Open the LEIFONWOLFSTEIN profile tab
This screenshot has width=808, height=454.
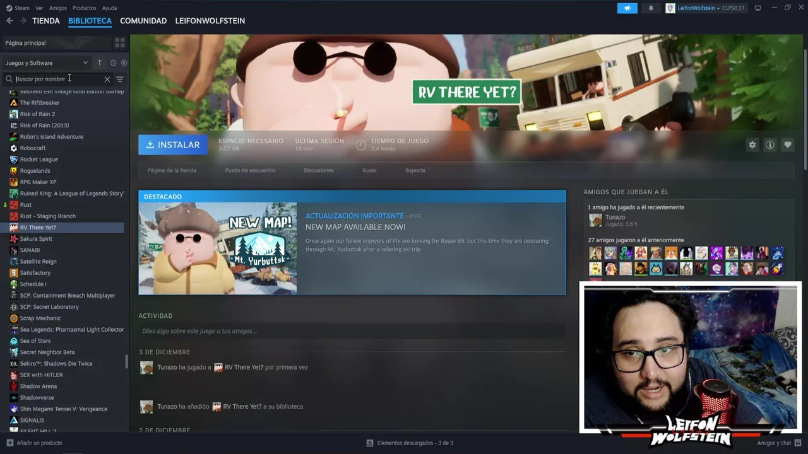coord(210,21)
